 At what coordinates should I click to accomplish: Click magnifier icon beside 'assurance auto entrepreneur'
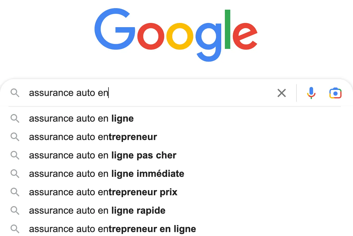pos(15,137)
